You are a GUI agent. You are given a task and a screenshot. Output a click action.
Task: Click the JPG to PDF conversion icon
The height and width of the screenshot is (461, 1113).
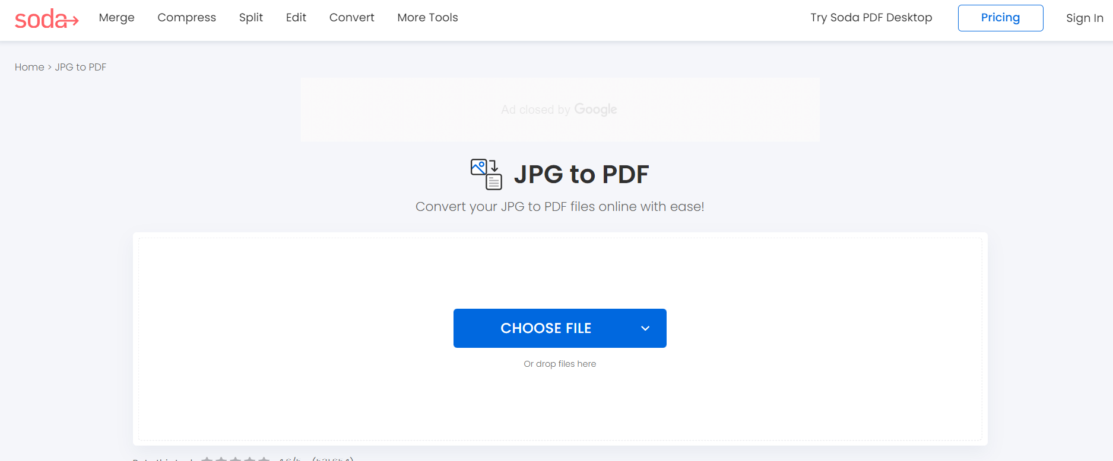[486, 174]
